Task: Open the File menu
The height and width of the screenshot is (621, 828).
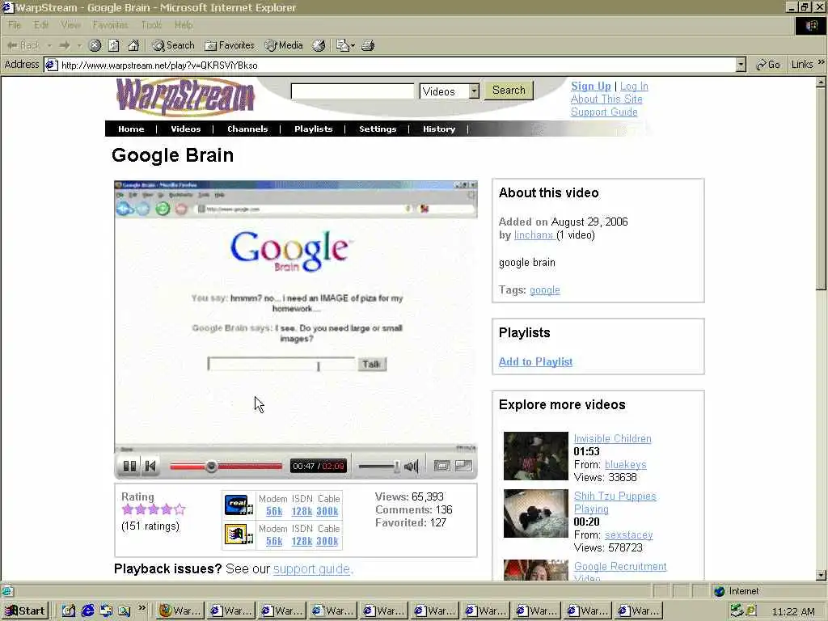Action: click(x=15, y=25)
